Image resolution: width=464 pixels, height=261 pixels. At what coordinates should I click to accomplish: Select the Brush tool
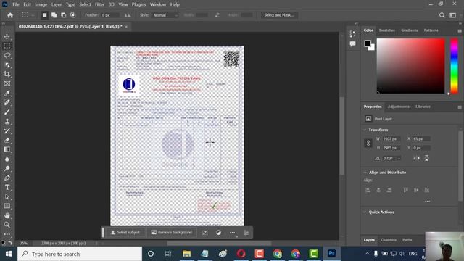click(x=7, y=112)
